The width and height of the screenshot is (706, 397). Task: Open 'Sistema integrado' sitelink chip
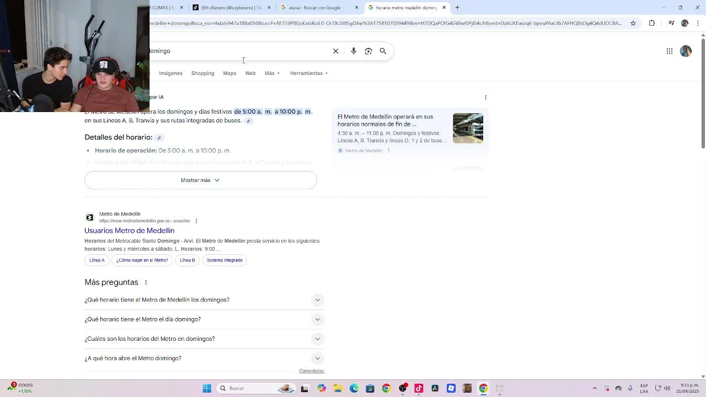224,260
